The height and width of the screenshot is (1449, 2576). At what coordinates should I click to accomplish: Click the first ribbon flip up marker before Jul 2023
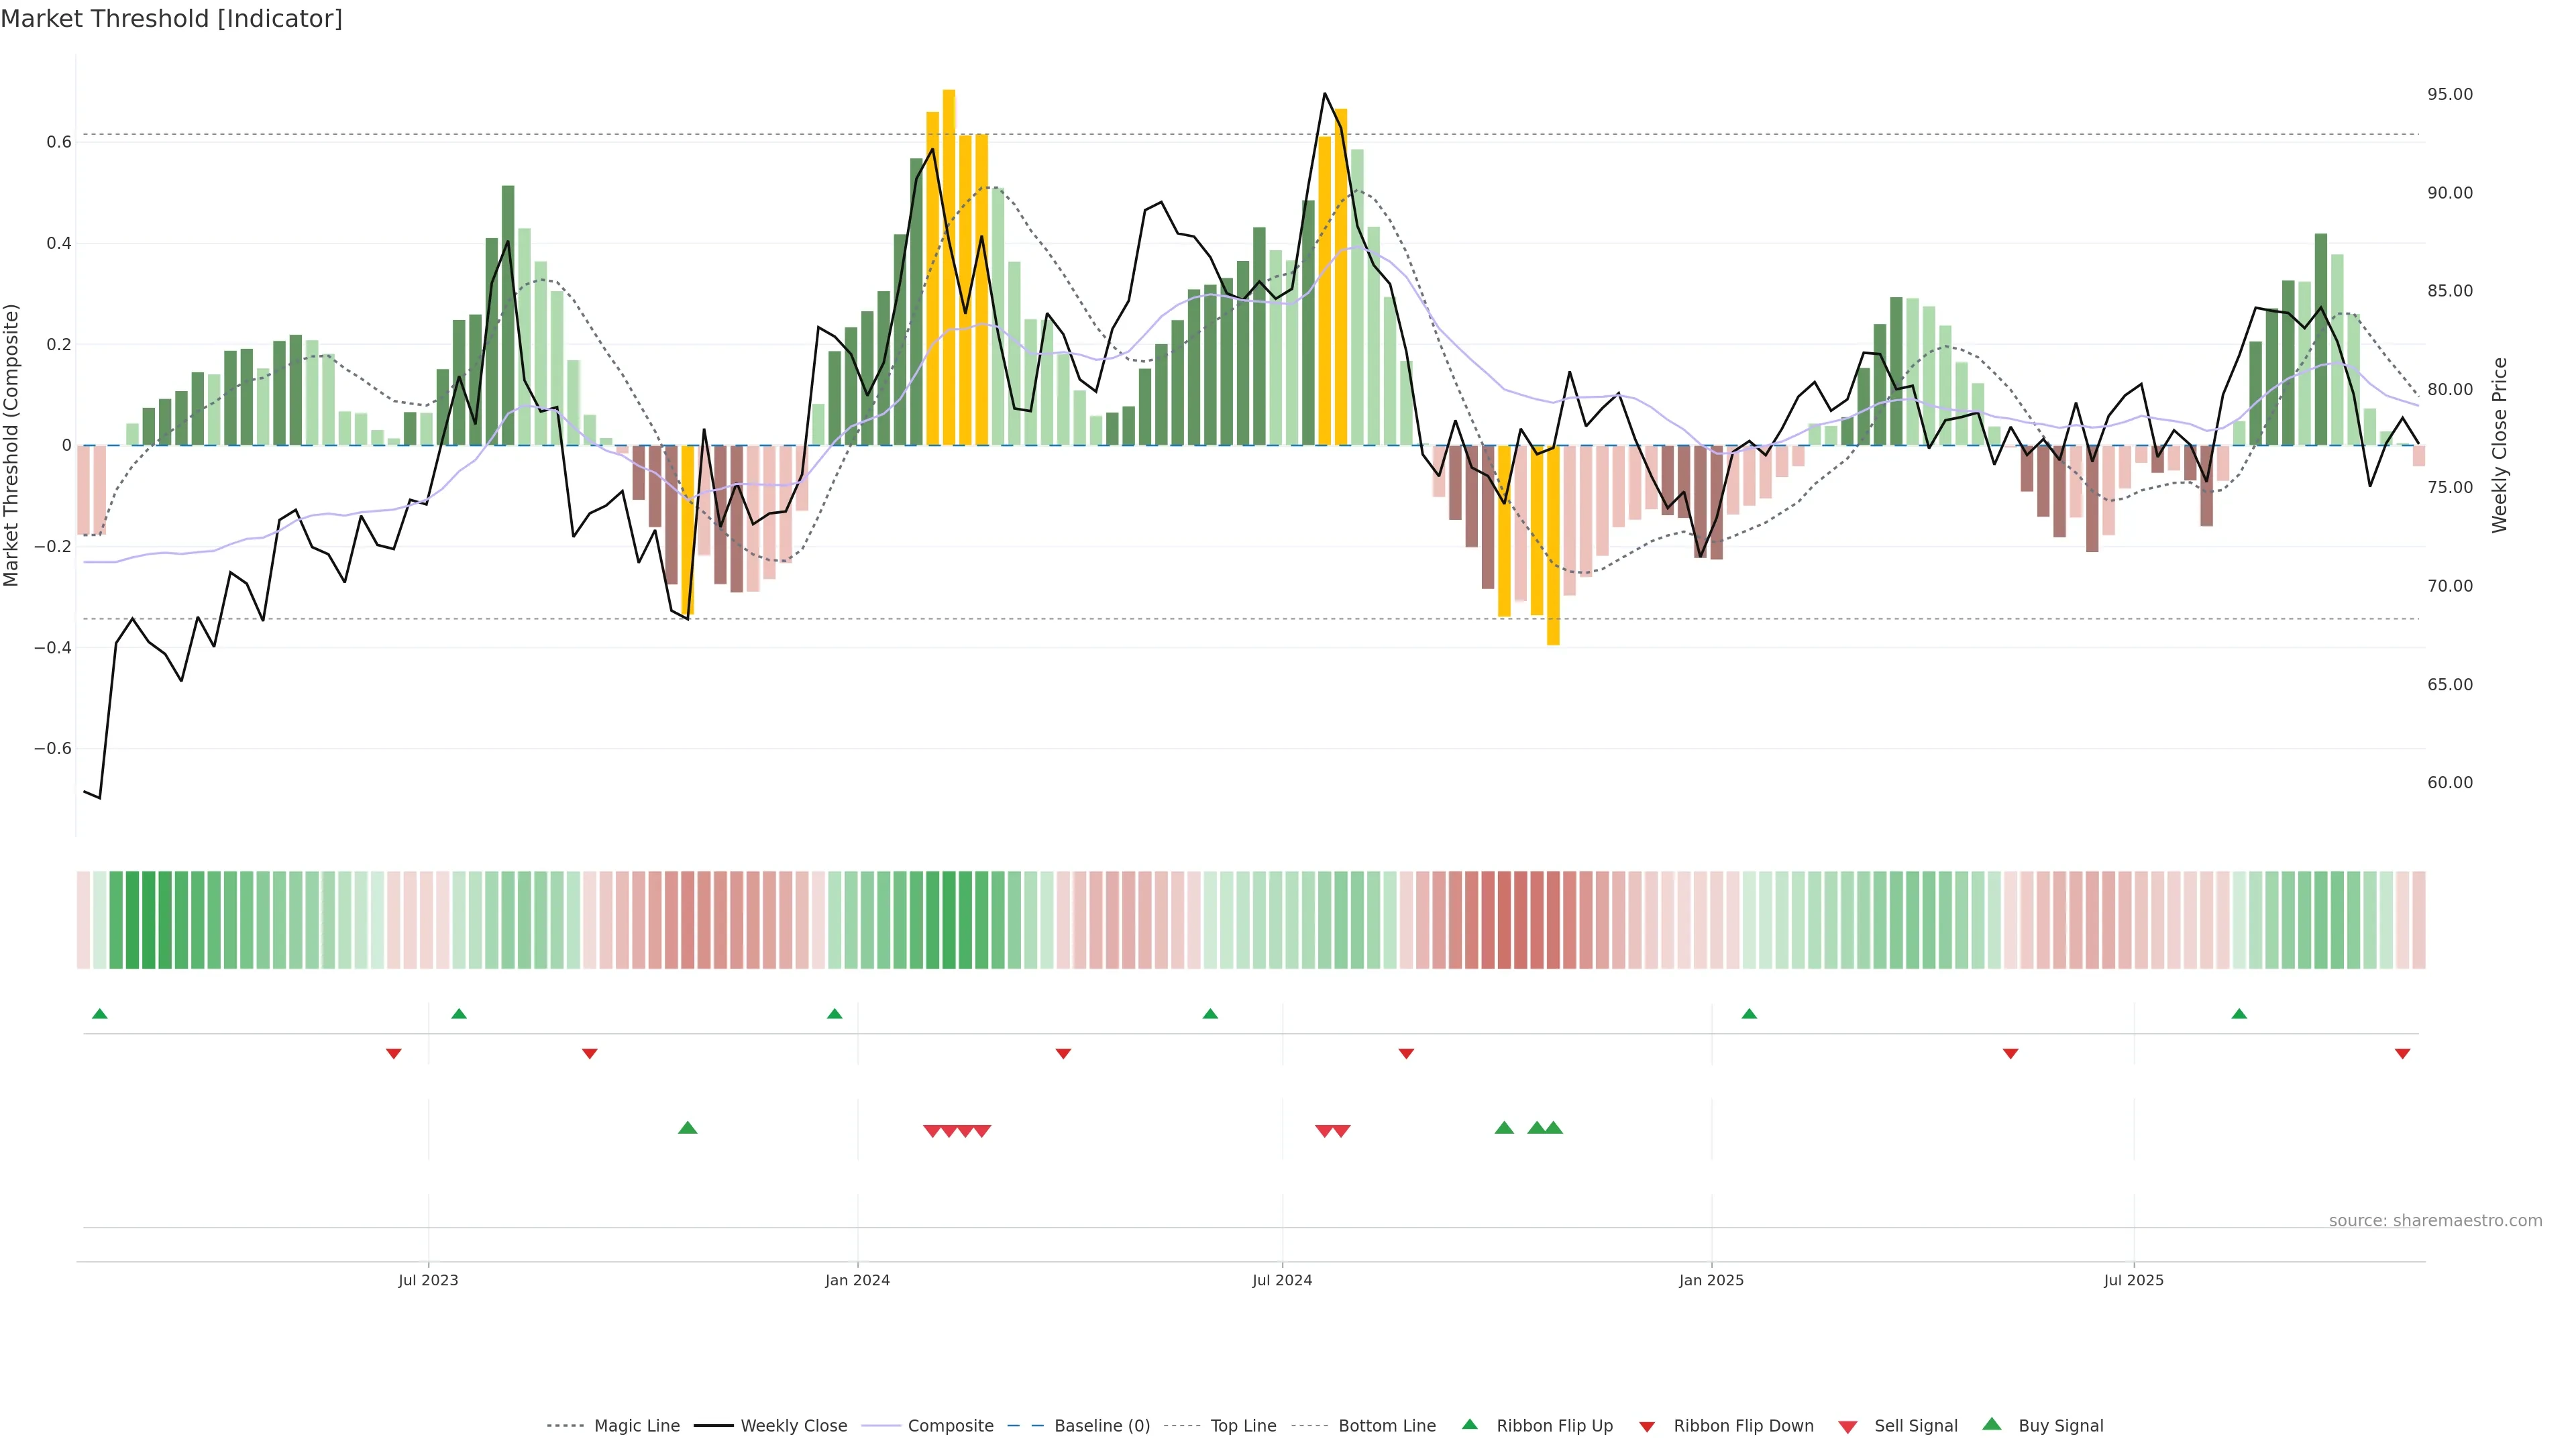(x=99, y=1014)
